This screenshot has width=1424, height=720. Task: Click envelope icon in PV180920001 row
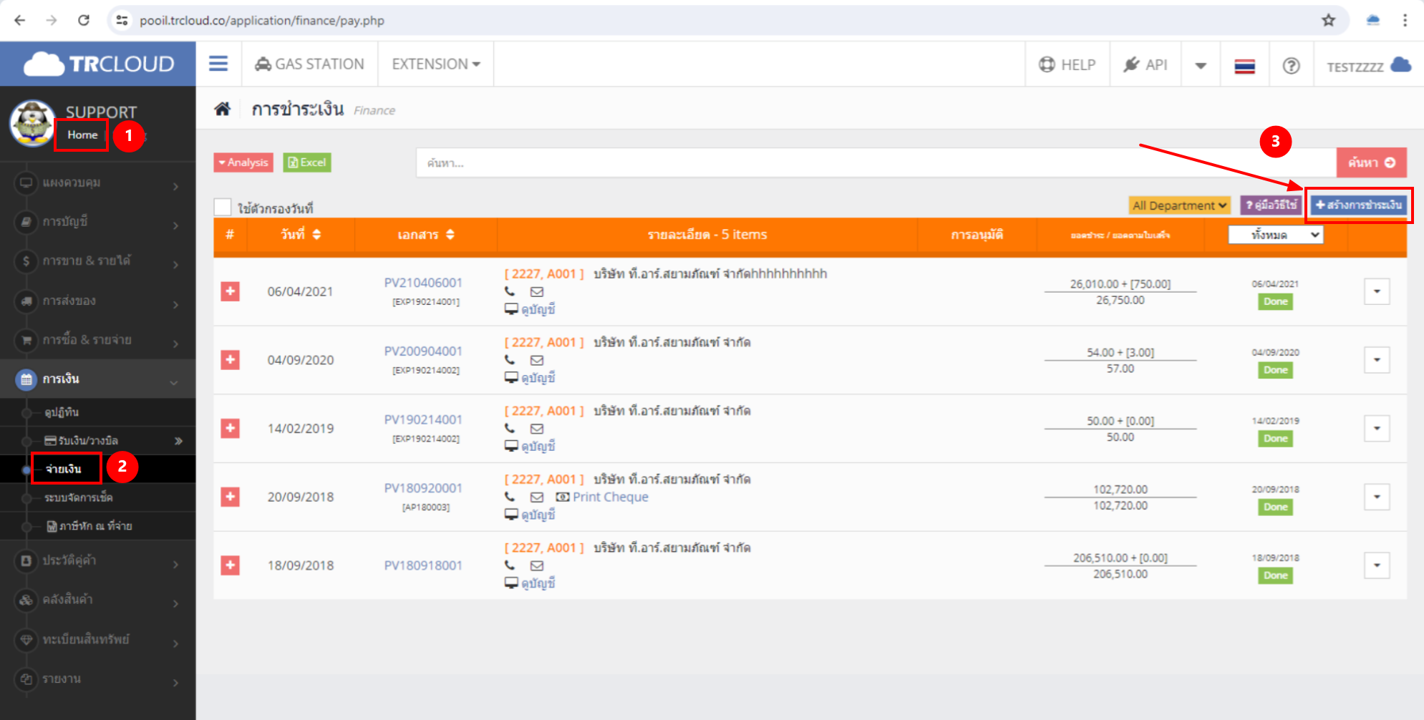tap(537, 497)
